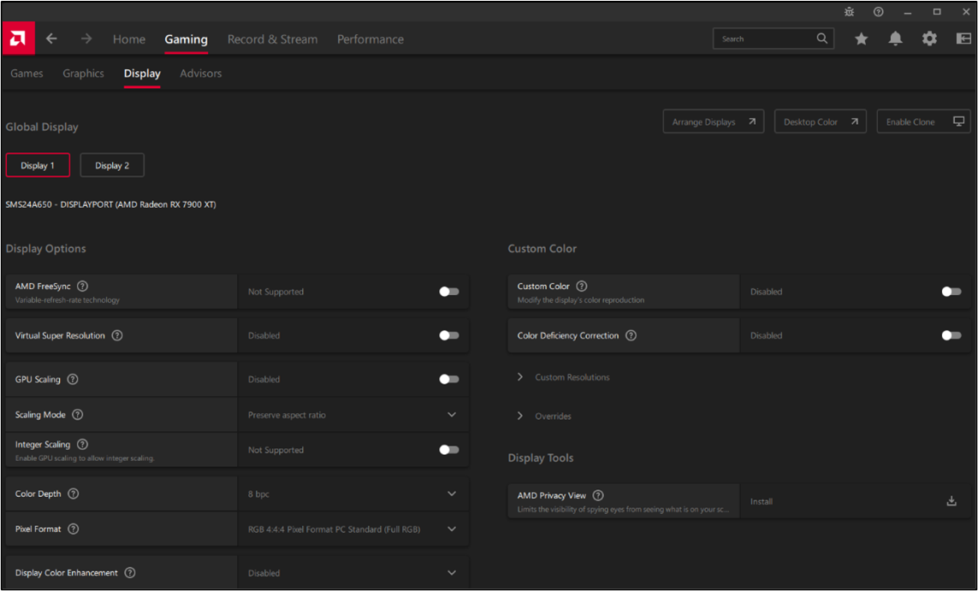The width and height of the screenshot is (978, 591).
Task: Select the Display subtab
Action: click(x=142, y=74)
